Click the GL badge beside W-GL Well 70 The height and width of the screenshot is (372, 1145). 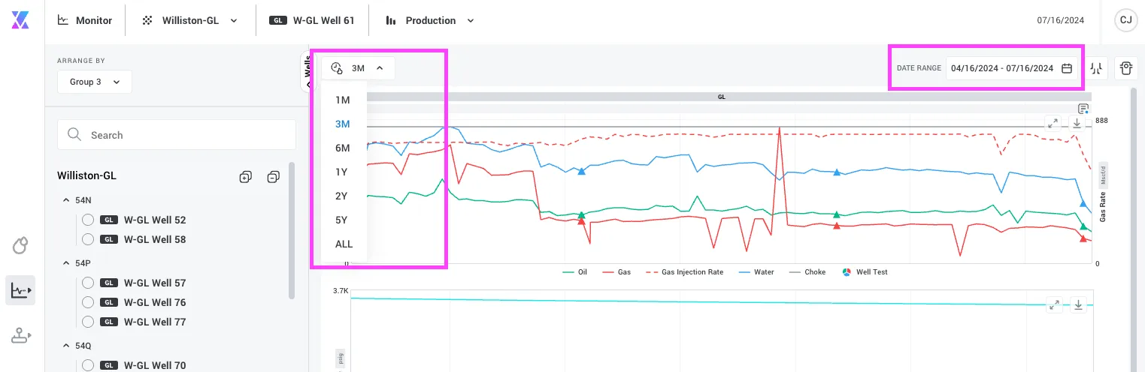tap(109, 365)
